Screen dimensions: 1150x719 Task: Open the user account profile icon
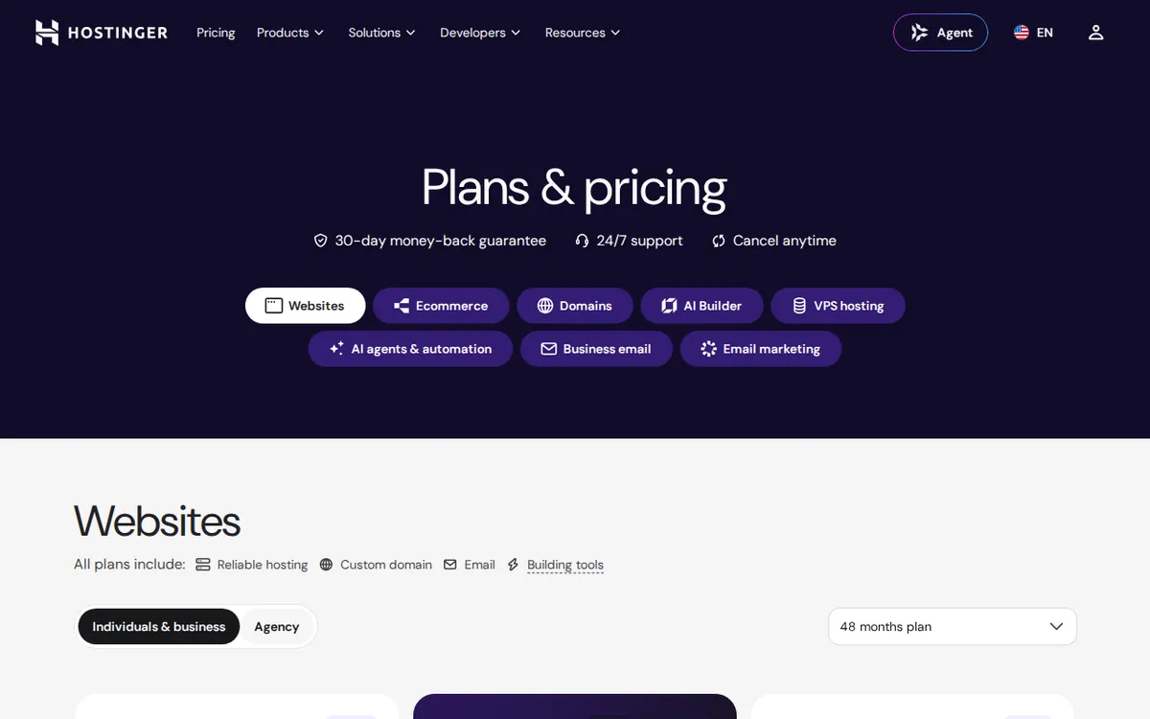pyautogui.click(x=1096, y=33)
